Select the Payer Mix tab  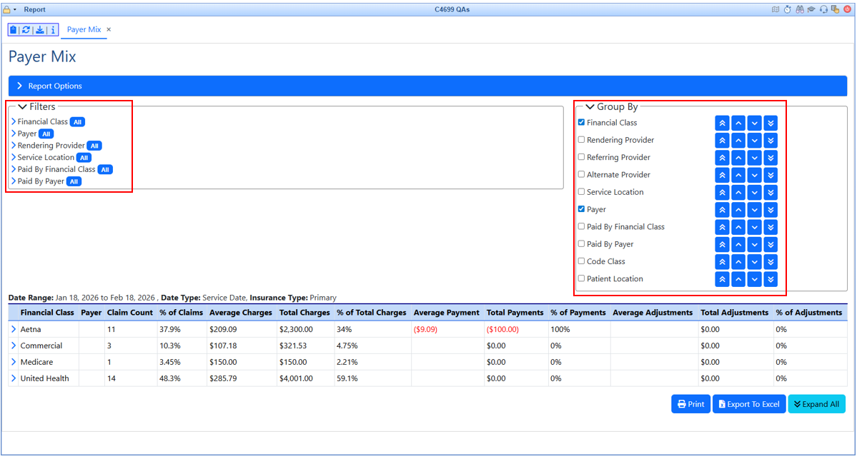84,29
